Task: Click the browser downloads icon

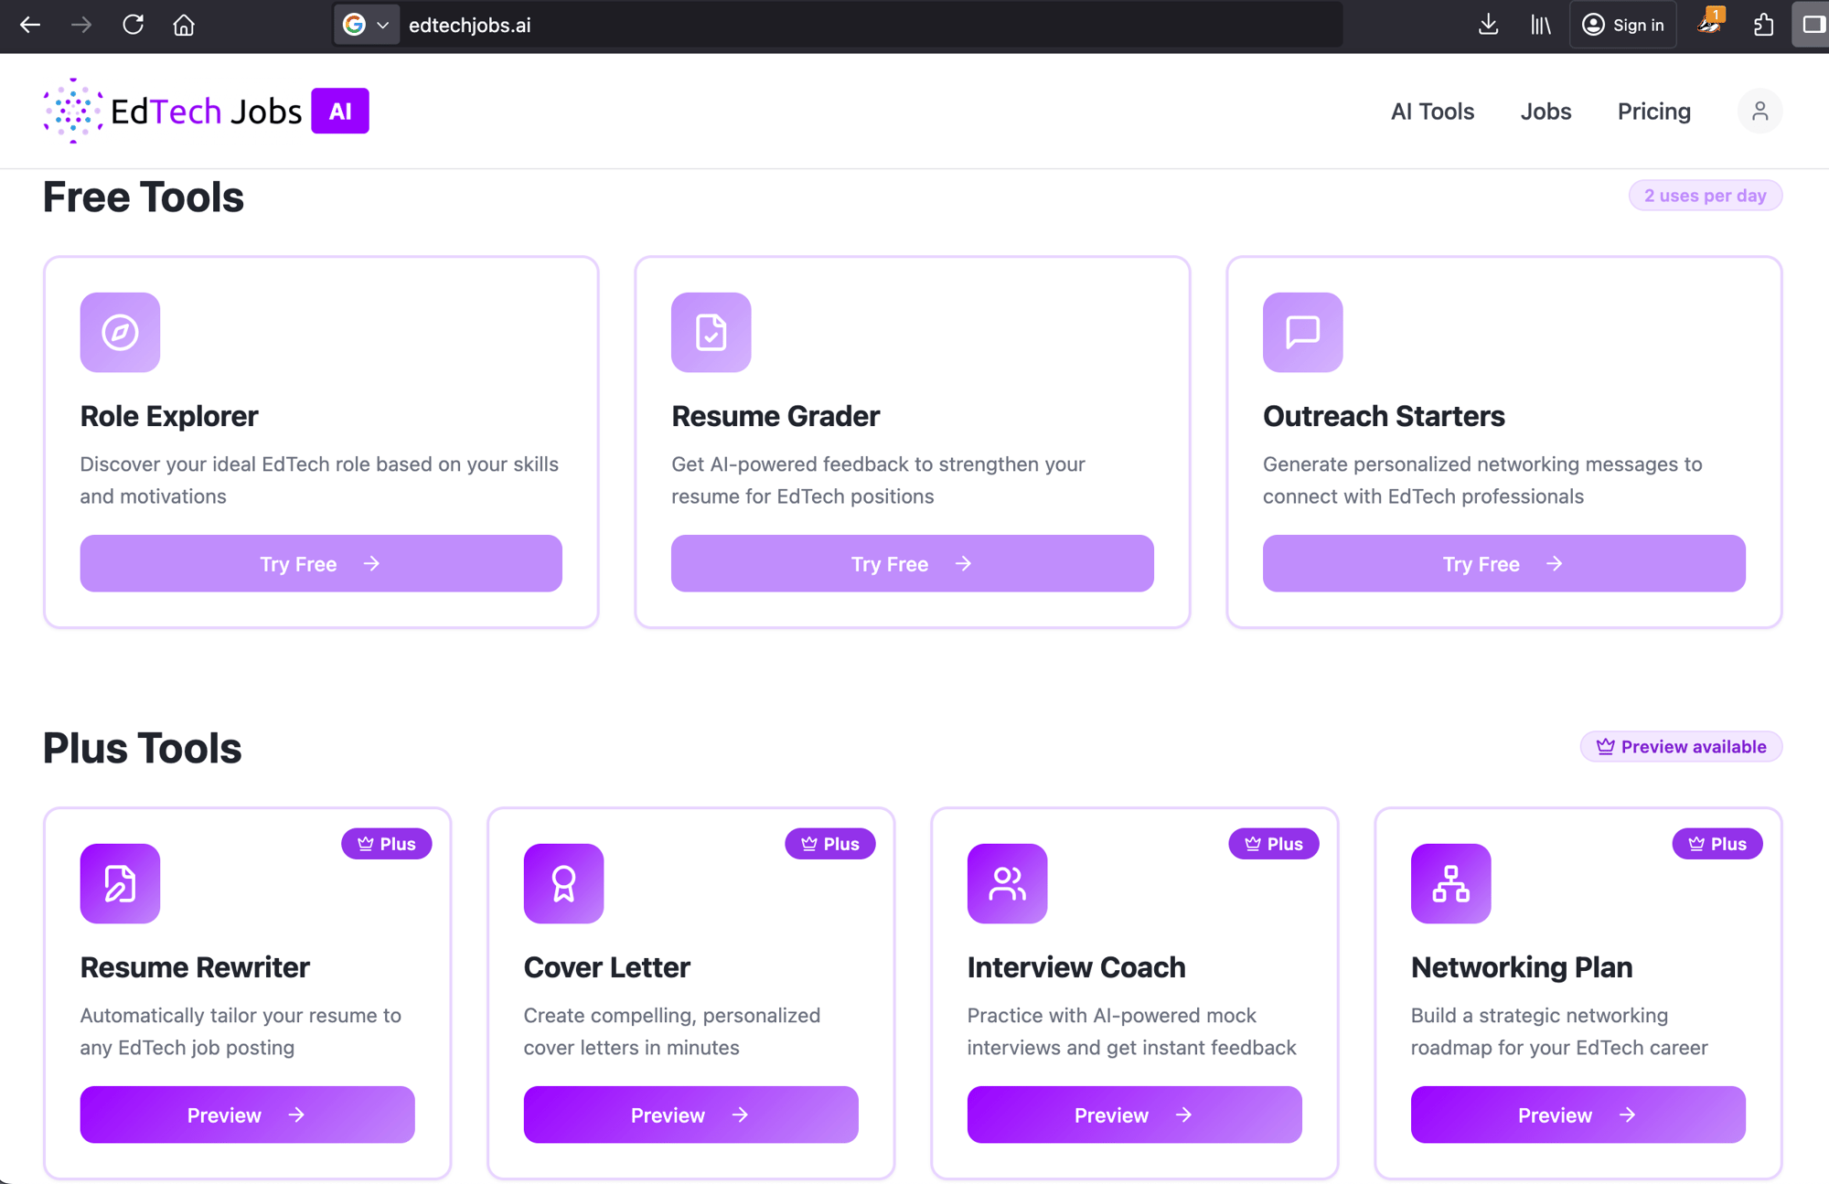Action: tap(1488, 25)
